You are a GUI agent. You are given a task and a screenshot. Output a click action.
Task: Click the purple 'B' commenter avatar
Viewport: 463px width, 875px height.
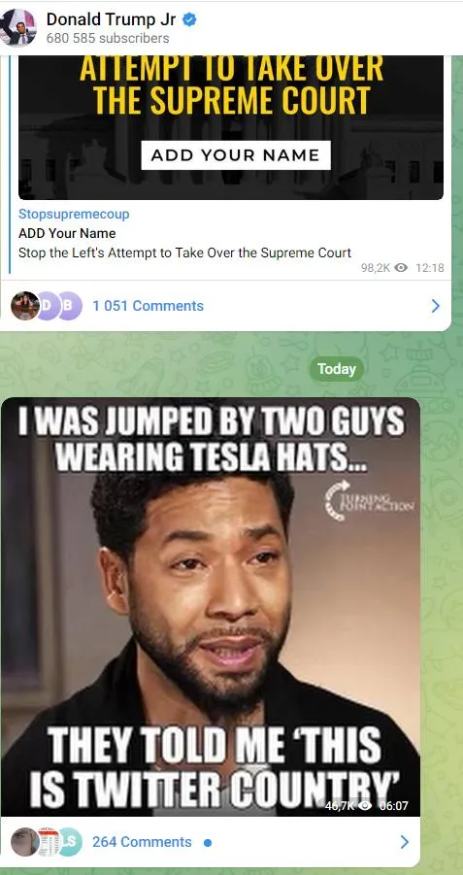coord(69,306)
